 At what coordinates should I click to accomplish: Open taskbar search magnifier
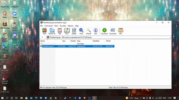click(7, 98)
